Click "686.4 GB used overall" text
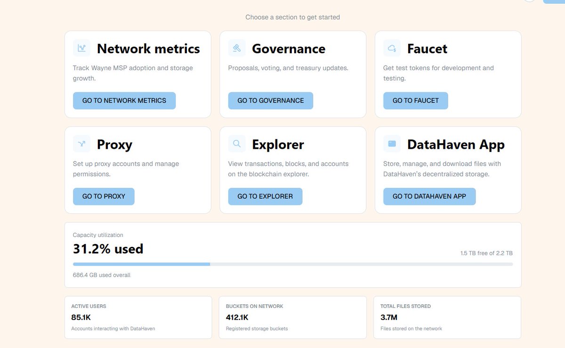This screenshot has height=348, width=565. pos(102,275)
